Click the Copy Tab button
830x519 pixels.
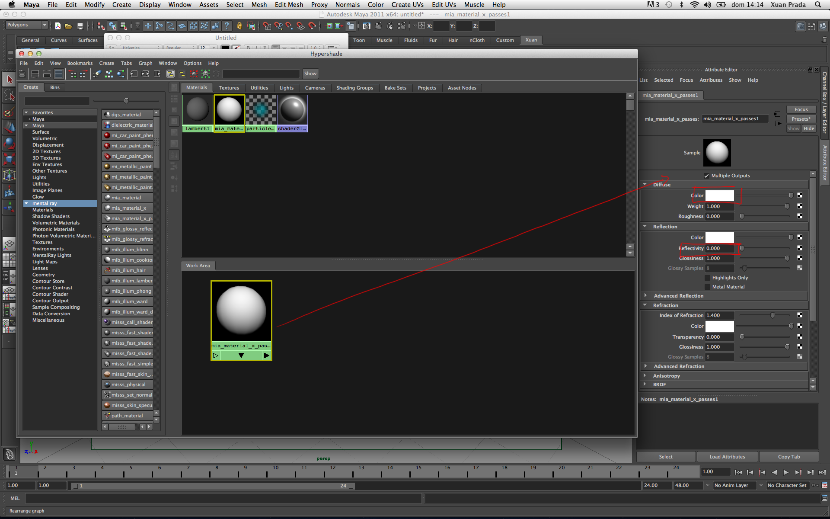[x=789, y=457]
